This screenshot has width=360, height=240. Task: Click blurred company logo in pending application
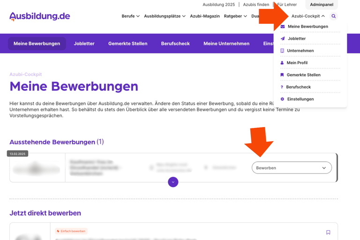pyautogui.click(x=37, y=169)
